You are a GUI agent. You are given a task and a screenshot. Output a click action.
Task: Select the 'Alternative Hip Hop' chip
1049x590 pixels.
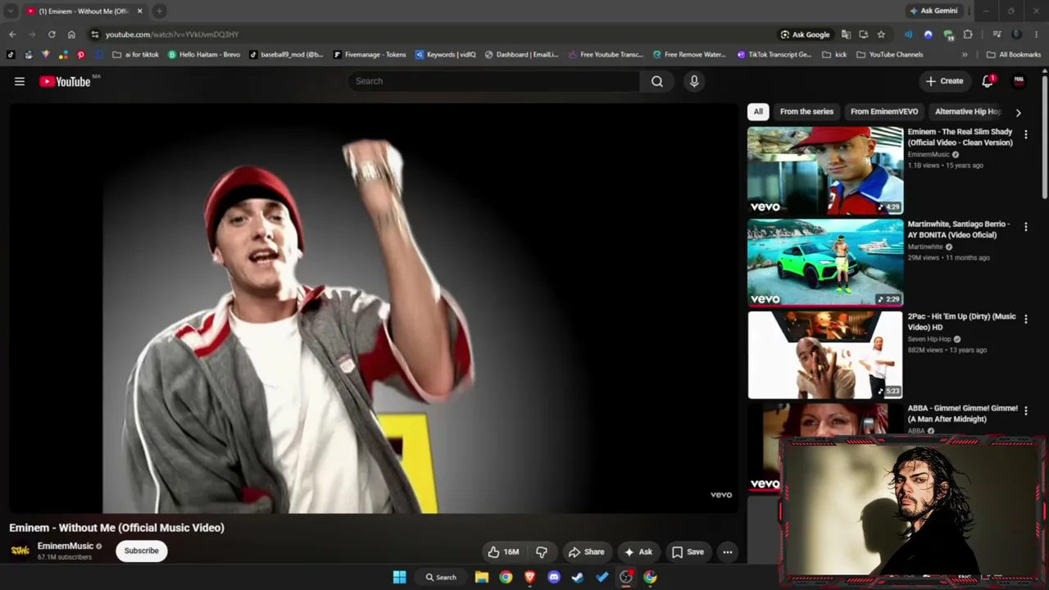pyautogui.click(x=967, y=111)
